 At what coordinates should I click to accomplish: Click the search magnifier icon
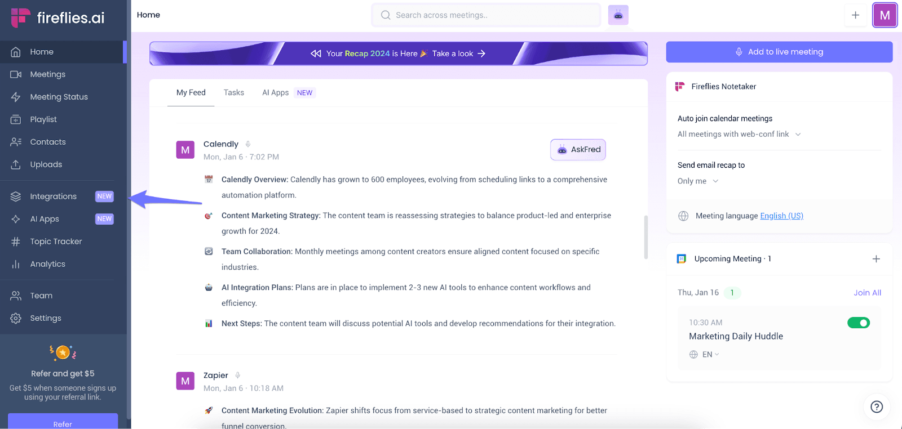[386, 15]
